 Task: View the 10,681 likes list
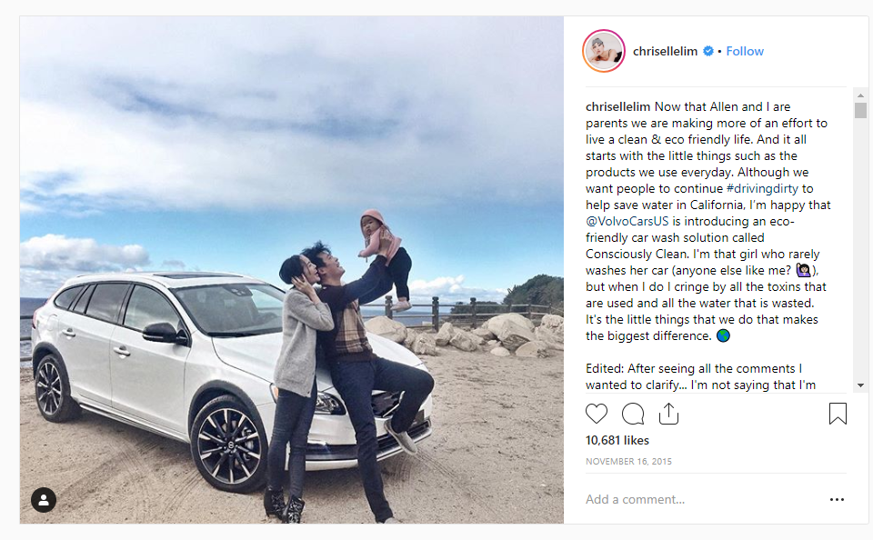[x=617, y=440]
